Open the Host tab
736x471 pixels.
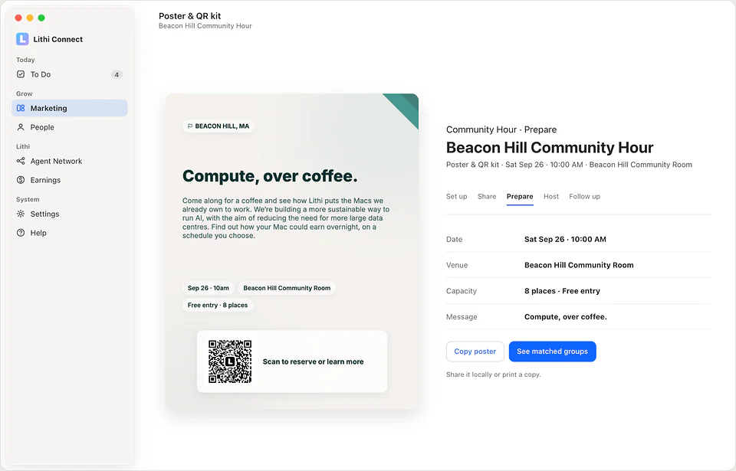[x=551, y=196]
